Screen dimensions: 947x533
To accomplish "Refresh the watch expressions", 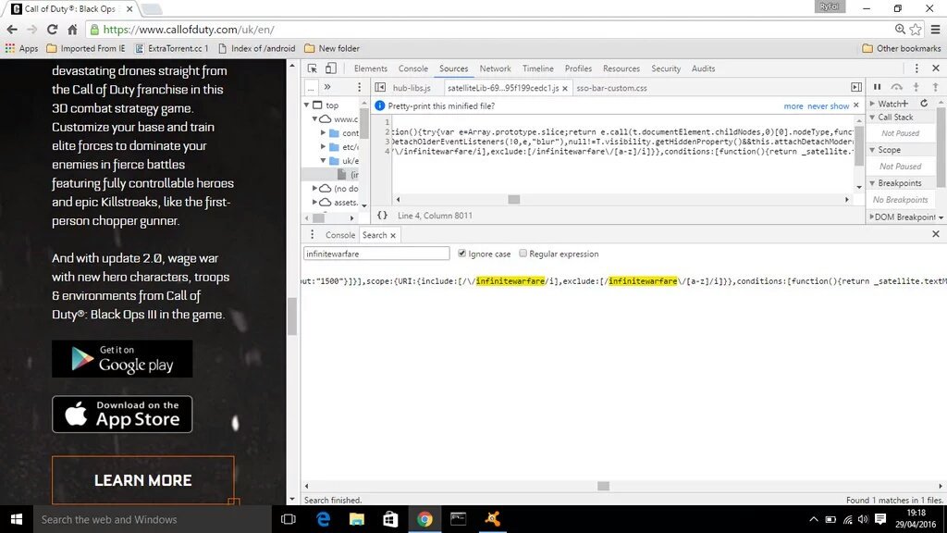I will click(x=924, y=104).
